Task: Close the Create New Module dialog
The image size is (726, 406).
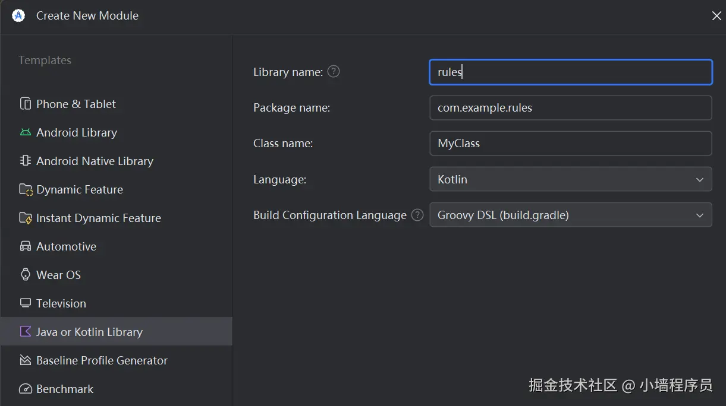Action: (716, 16)
